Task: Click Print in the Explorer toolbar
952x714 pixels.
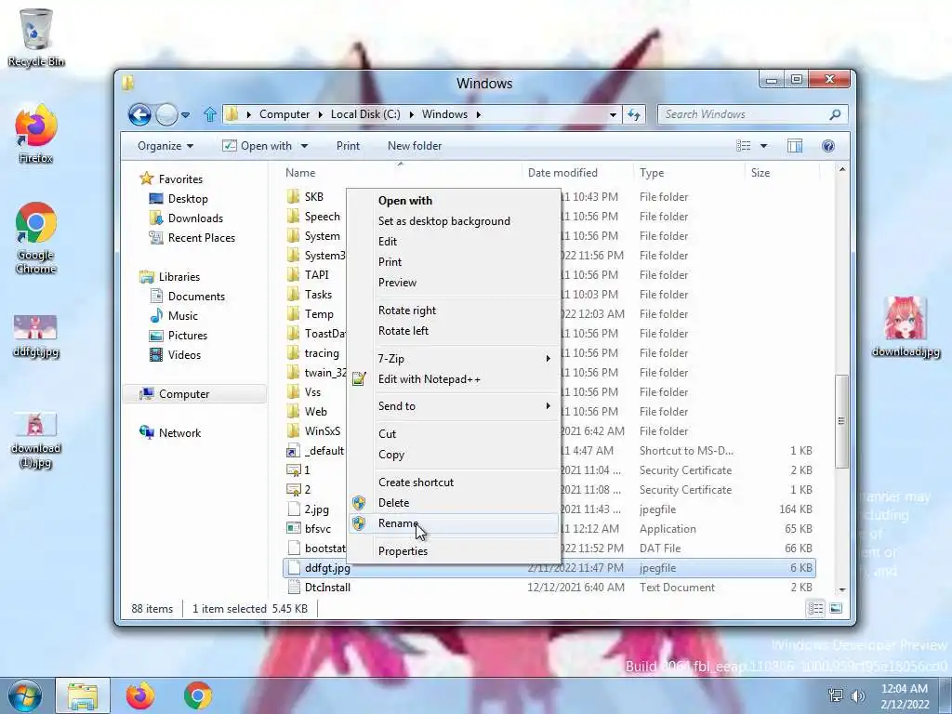Action: [x=348, y=146]
